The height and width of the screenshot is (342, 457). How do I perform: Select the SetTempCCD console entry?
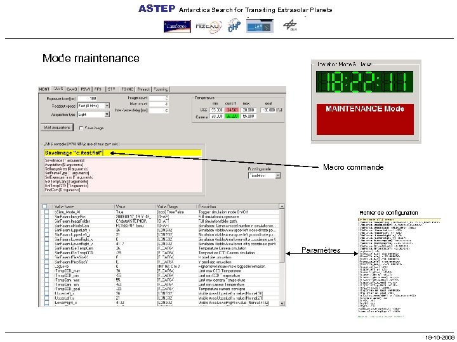coord(66,186)
